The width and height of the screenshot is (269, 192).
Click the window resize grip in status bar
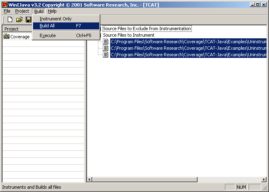coord(265,188)
